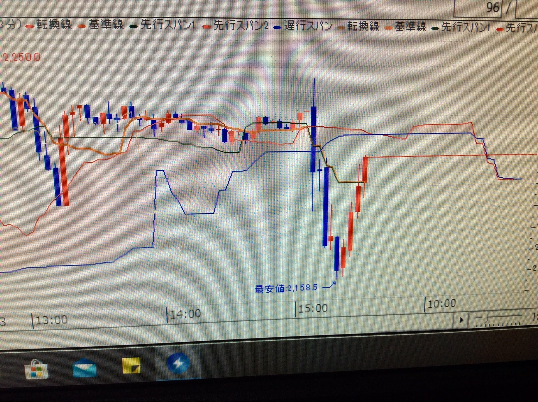
Task: Click the 14:00 time axis marker
Action: [x=185, y=314]
